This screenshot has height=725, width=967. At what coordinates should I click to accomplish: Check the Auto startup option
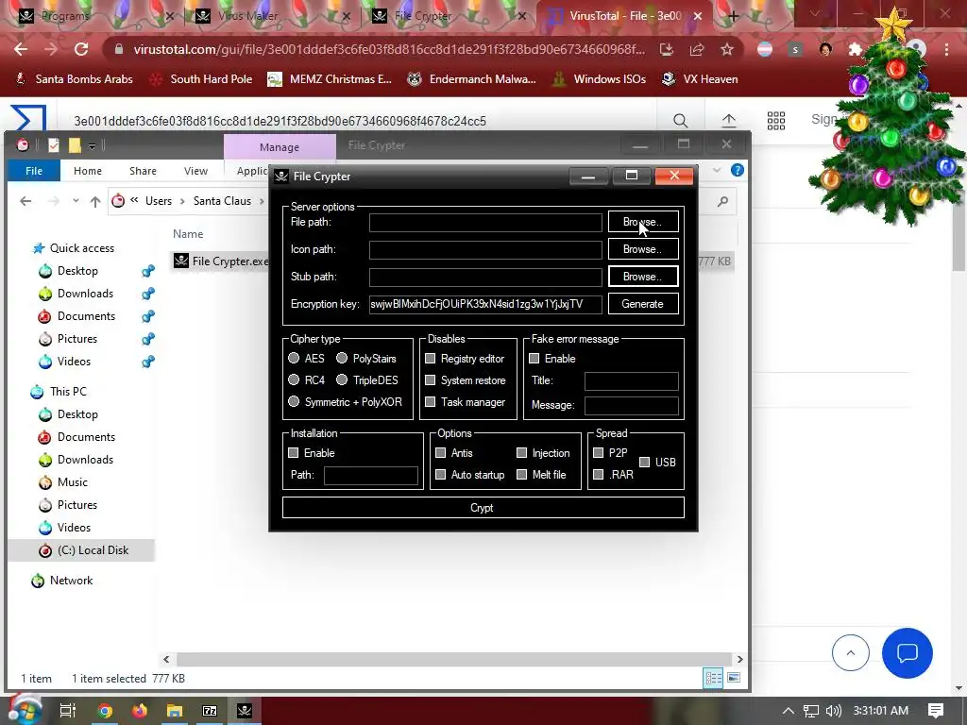pos(440,474)
